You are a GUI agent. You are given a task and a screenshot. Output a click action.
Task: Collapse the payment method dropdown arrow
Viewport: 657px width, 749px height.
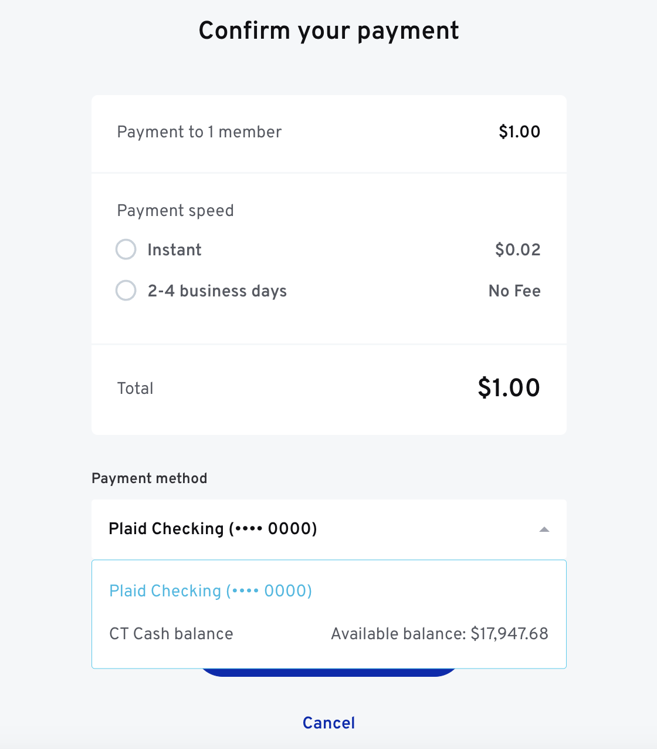tap(544, 529)
